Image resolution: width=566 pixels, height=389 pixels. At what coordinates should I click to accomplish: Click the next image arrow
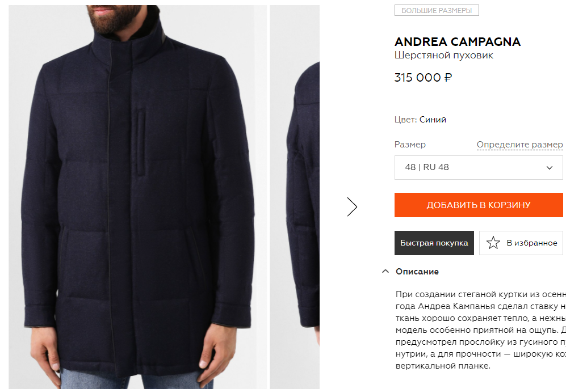(x=352, y=207)
